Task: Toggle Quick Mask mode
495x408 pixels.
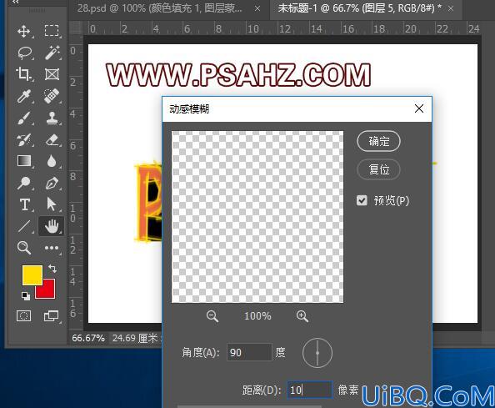Action: pyautogui.click(x=23, y=315)
